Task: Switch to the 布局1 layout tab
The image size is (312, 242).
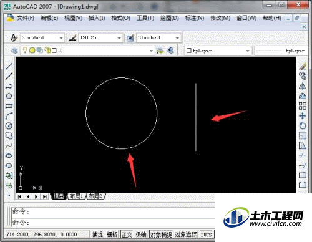Action: [x=76, y=196]
